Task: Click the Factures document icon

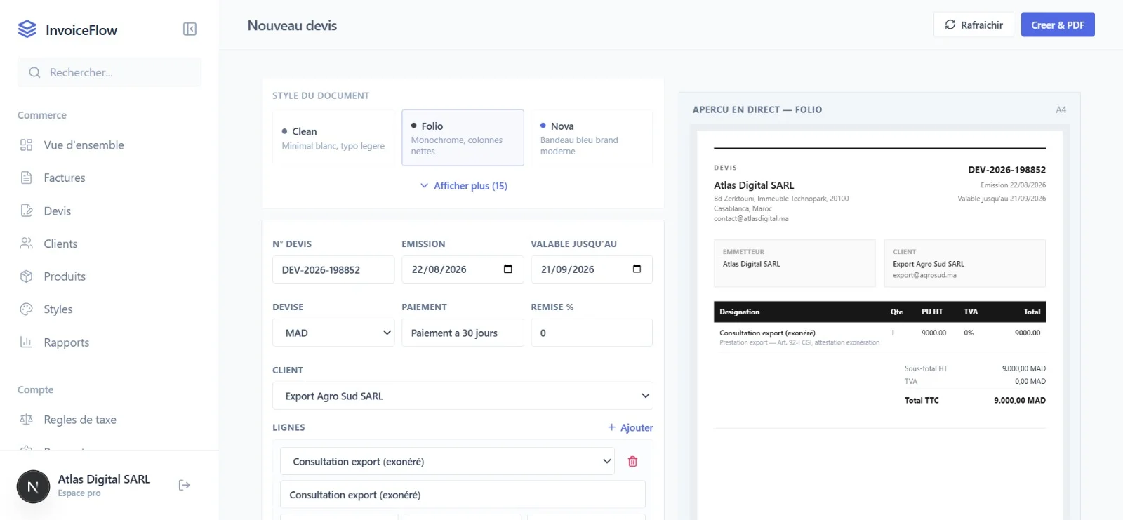Action: tap(27, 178)
